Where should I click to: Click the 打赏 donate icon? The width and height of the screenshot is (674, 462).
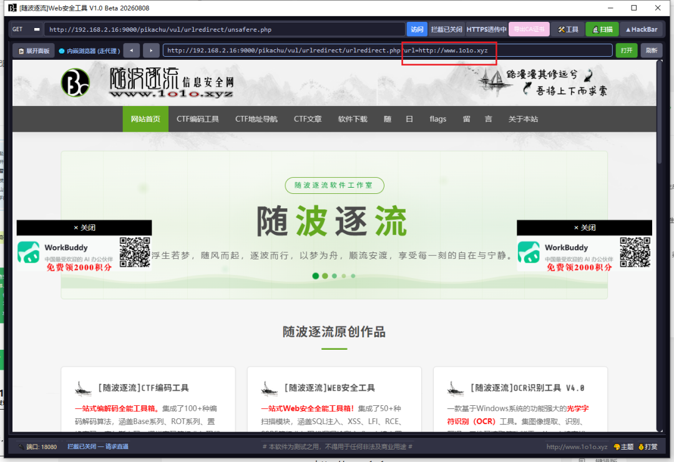tap(648, 446)
